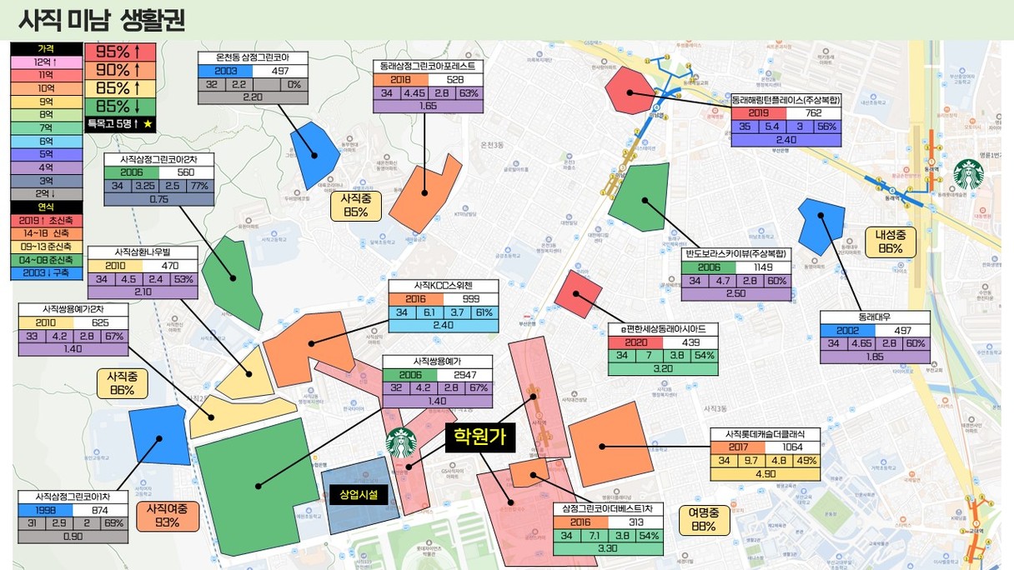Select the 10억 orange price swatch
The width and height of the screenshot is (1014, 570).
45,88
